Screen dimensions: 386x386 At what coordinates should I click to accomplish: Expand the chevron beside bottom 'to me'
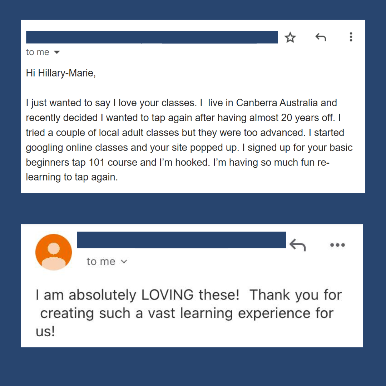(x=124, y=262)
